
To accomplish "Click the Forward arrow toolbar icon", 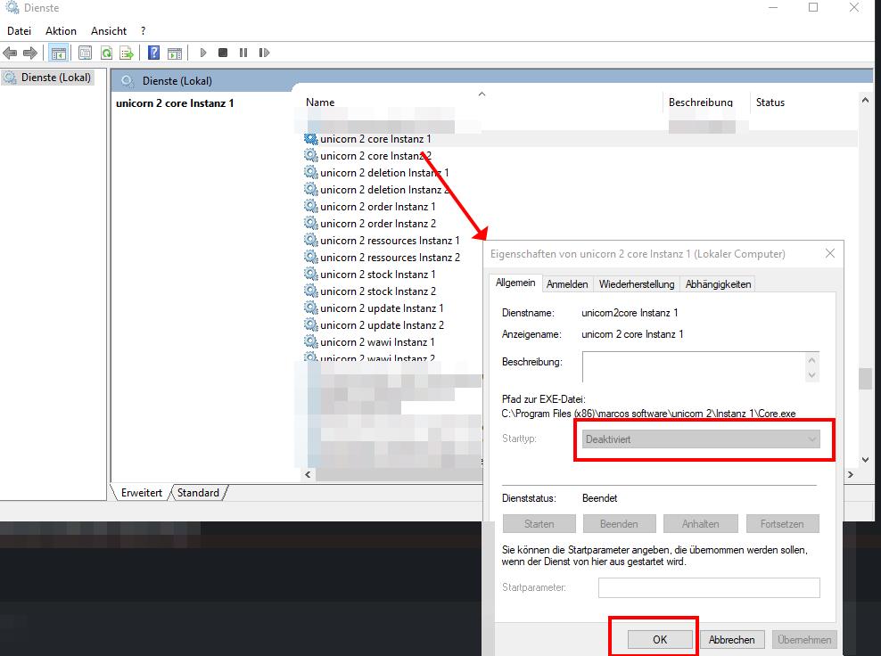I will (x=29, y=53).
